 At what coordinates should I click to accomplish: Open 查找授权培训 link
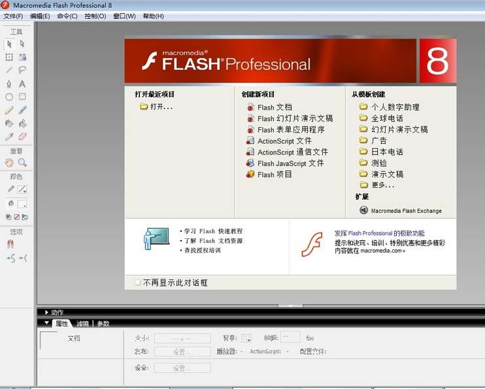(202, 250)
